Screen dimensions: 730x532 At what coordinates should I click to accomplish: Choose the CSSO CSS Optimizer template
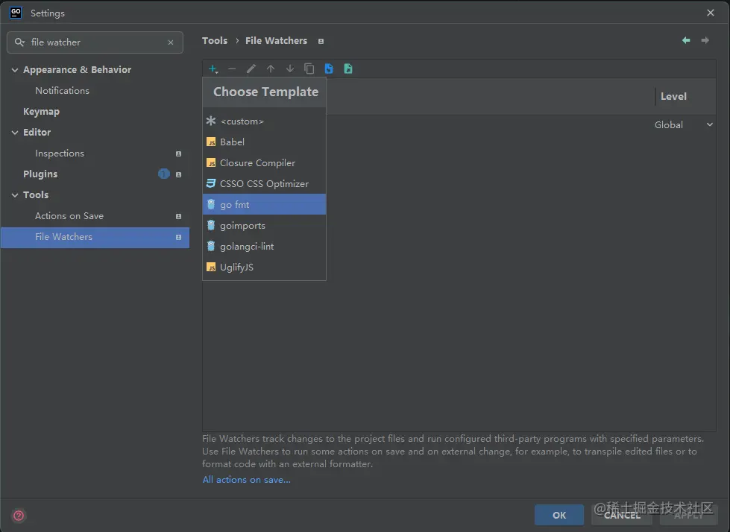pos(264,184)
